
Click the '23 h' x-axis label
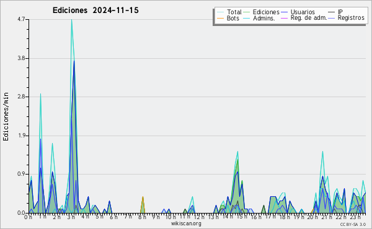click(x=355, y=217)
